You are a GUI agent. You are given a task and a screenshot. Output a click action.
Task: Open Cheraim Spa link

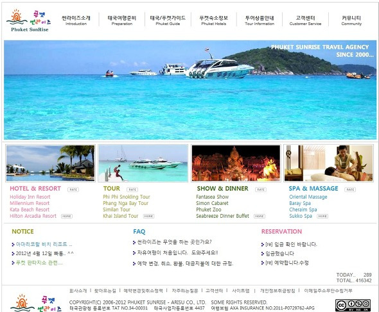[303, 209]
